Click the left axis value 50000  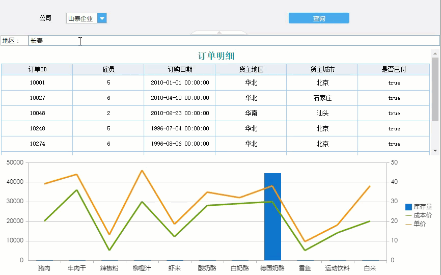pyautogui.click(x=15, y=162)
